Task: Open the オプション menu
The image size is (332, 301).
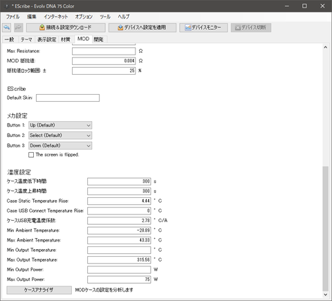Action: [x=84, y=17]
